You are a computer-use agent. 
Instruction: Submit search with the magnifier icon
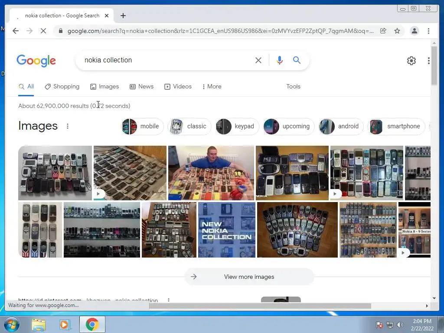coord(297,60)
